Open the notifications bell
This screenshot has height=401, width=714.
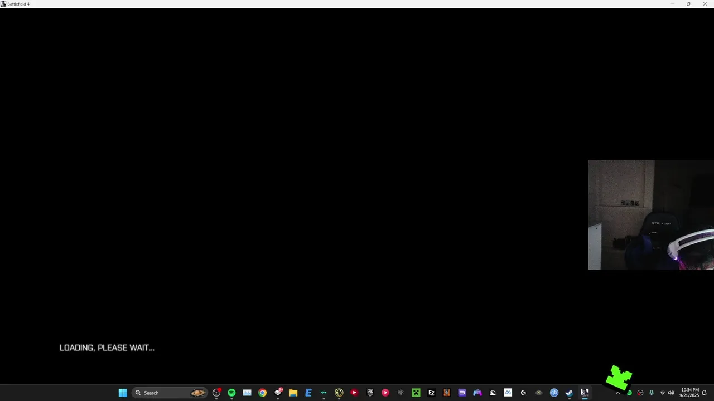704,393
